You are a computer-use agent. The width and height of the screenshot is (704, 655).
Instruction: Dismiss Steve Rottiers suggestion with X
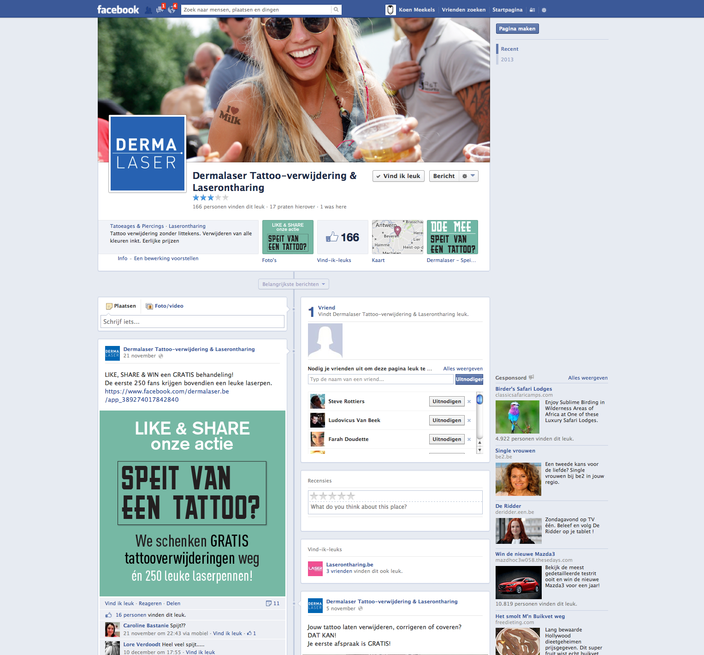click(469, 402)
